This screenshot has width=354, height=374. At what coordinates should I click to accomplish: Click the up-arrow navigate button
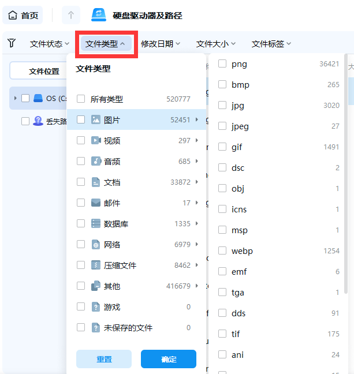pyautogui.click(x=71, y=15)
